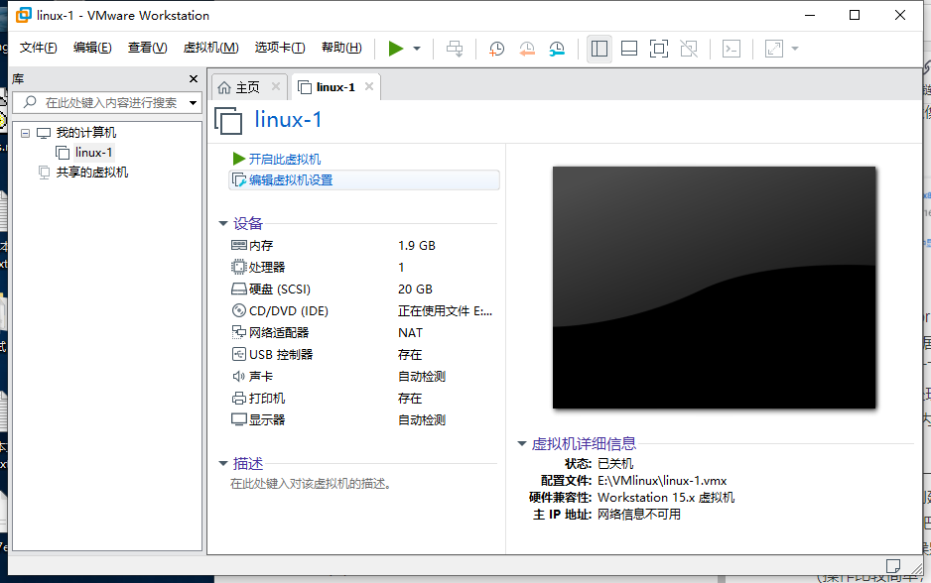Open the 查看(V) menu
This screenshot has height=583, width=931.
147,48
